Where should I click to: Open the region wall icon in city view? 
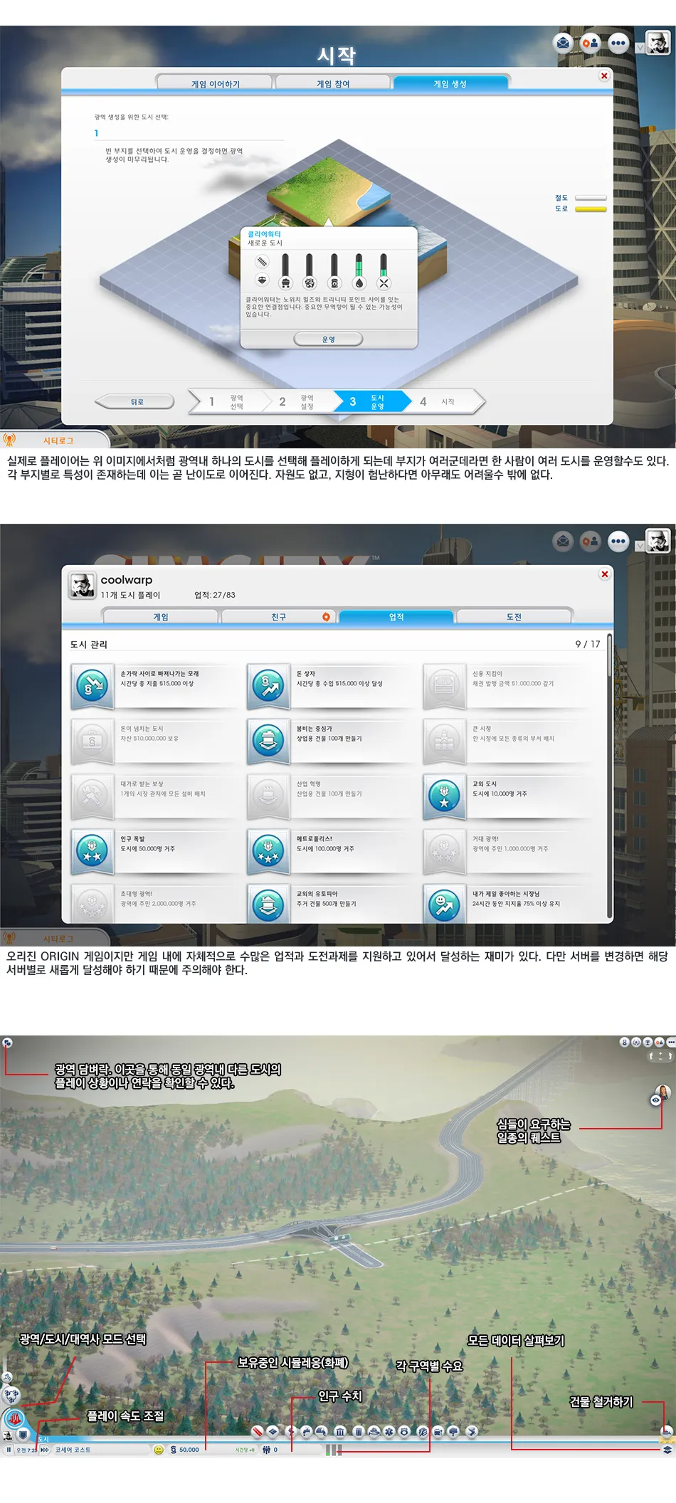click(x=7, y=1043)
